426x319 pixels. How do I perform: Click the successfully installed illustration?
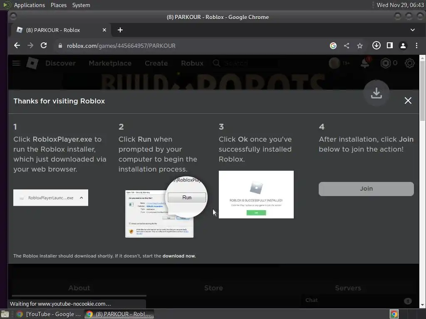[x=256, y=194]
